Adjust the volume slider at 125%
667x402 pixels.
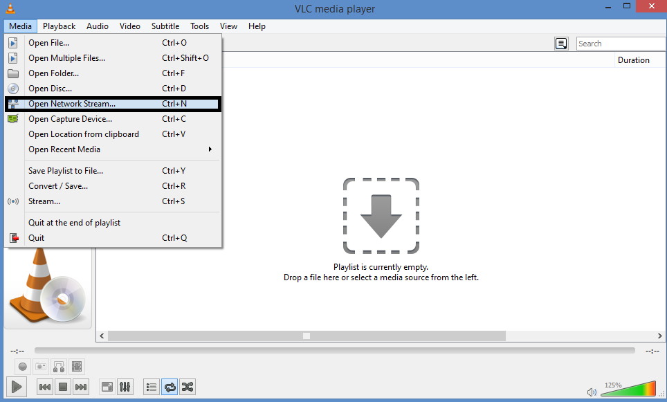tap(629, 390)
